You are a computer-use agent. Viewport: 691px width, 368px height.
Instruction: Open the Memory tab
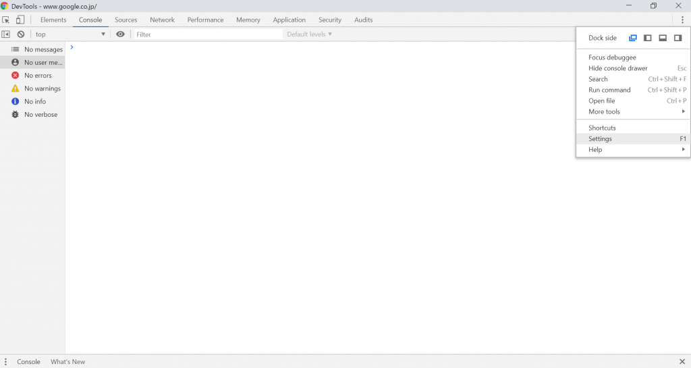pos(248,20)
